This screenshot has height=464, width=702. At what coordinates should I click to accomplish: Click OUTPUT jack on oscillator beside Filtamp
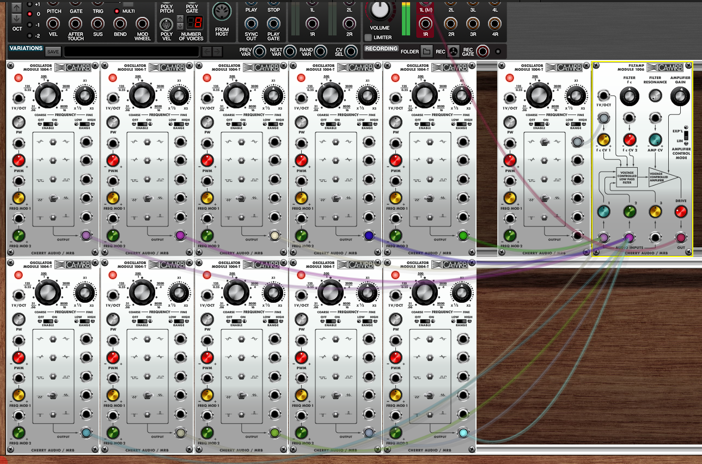[x=577, y=236]
